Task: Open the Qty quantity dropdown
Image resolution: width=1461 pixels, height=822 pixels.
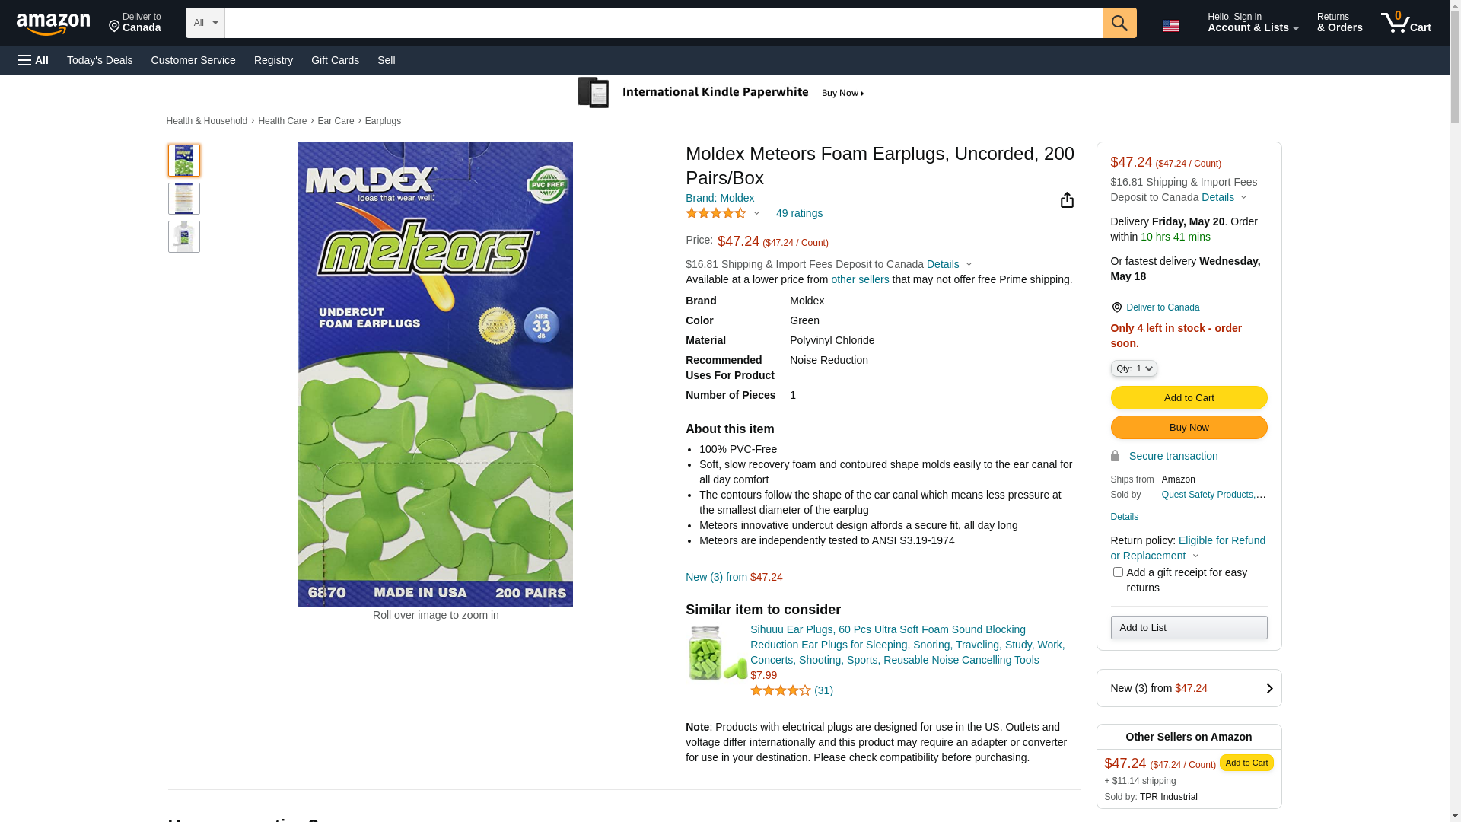Action: point(1133,368)
